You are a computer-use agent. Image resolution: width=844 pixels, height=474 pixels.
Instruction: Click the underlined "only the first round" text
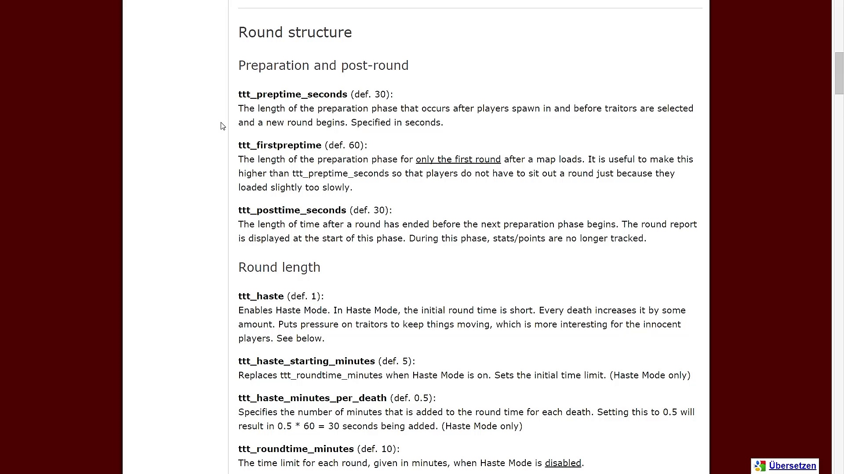click(x=458, y=159)
